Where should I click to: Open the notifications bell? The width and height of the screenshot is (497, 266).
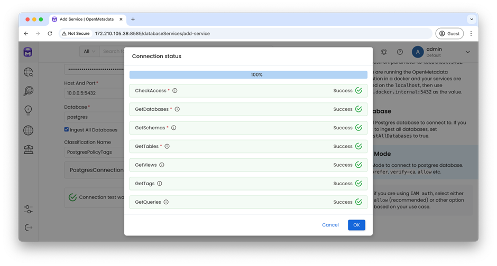tap(384, 52)
